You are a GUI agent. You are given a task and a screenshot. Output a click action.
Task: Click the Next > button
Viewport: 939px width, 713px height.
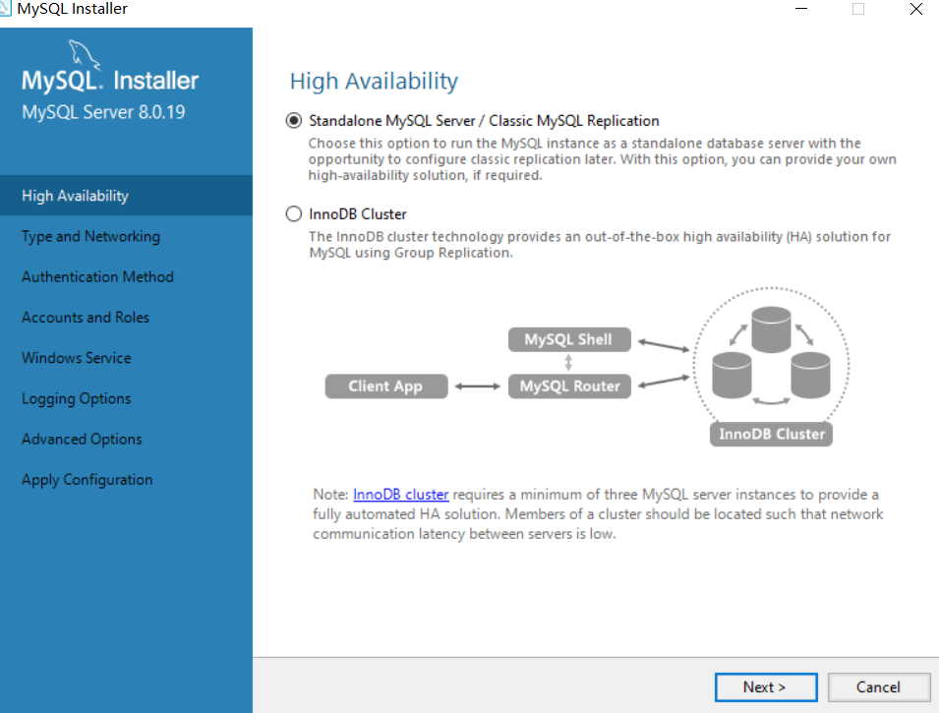[x=765, y=686]
